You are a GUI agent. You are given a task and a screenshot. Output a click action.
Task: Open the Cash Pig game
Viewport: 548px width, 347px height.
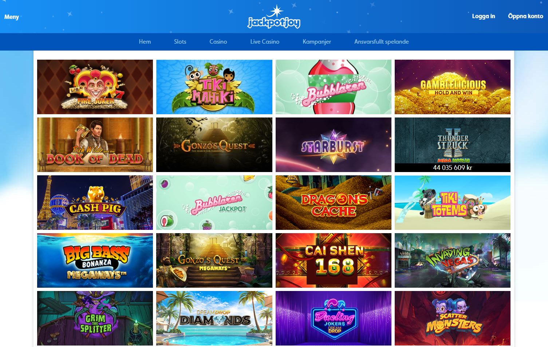(95, 203)
